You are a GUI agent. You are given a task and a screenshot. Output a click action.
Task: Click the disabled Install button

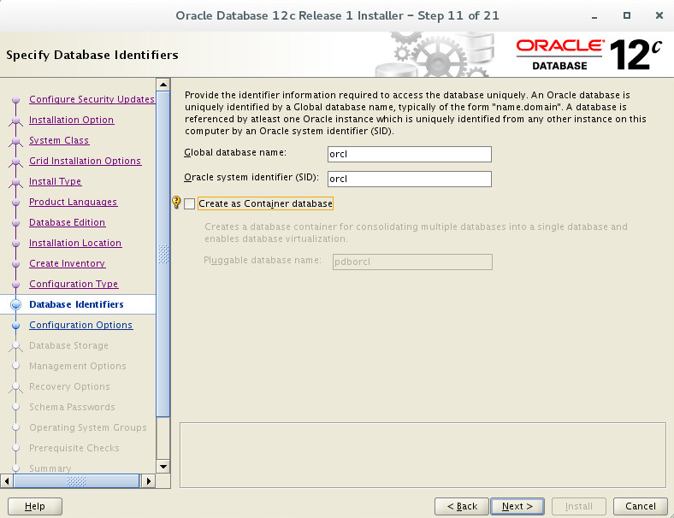(578, 506)
